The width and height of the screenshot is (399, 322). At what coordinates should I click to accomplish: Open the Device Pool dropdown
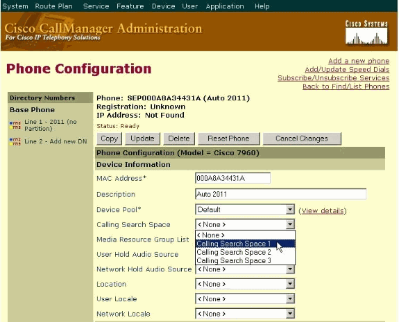pos(245,210)
